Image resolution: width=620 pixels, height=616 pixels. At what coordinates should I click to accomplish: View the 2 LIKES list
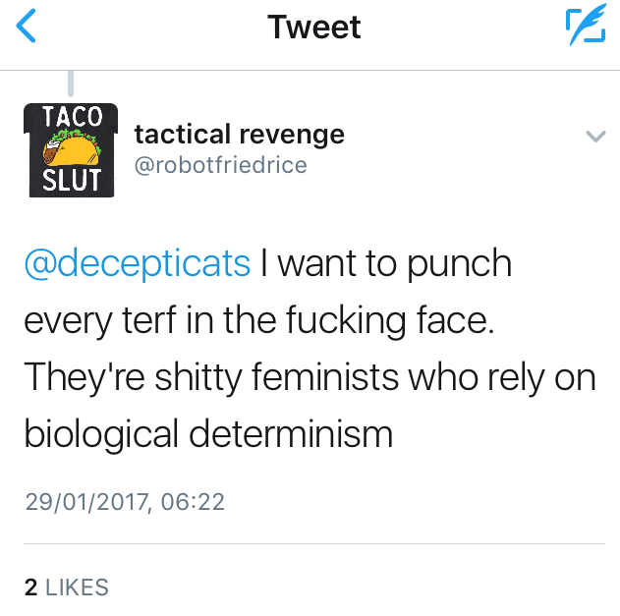[x=66, y=588]
